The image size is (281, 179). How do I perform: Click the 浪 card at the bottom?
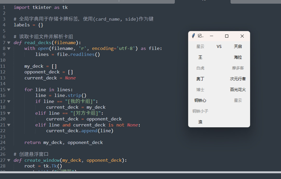(200, 122)
